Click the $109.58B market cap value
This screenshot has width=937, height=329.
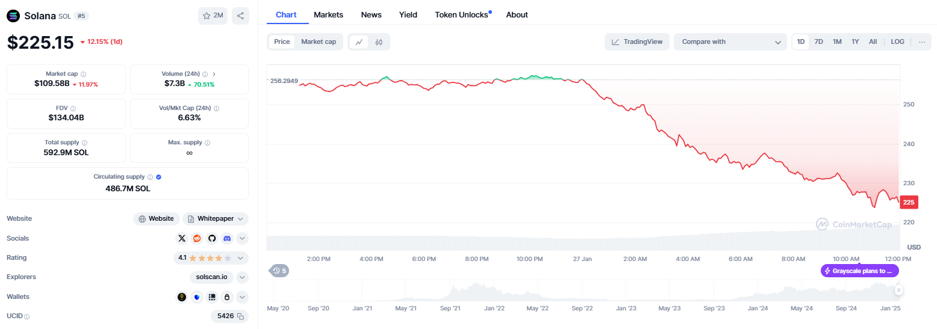coord(52,84)
